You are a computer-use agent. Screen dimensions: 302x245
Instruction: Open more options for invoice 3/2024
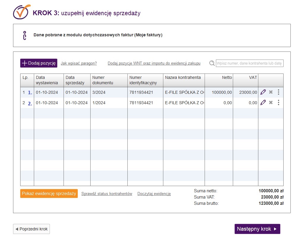[279, 92]
